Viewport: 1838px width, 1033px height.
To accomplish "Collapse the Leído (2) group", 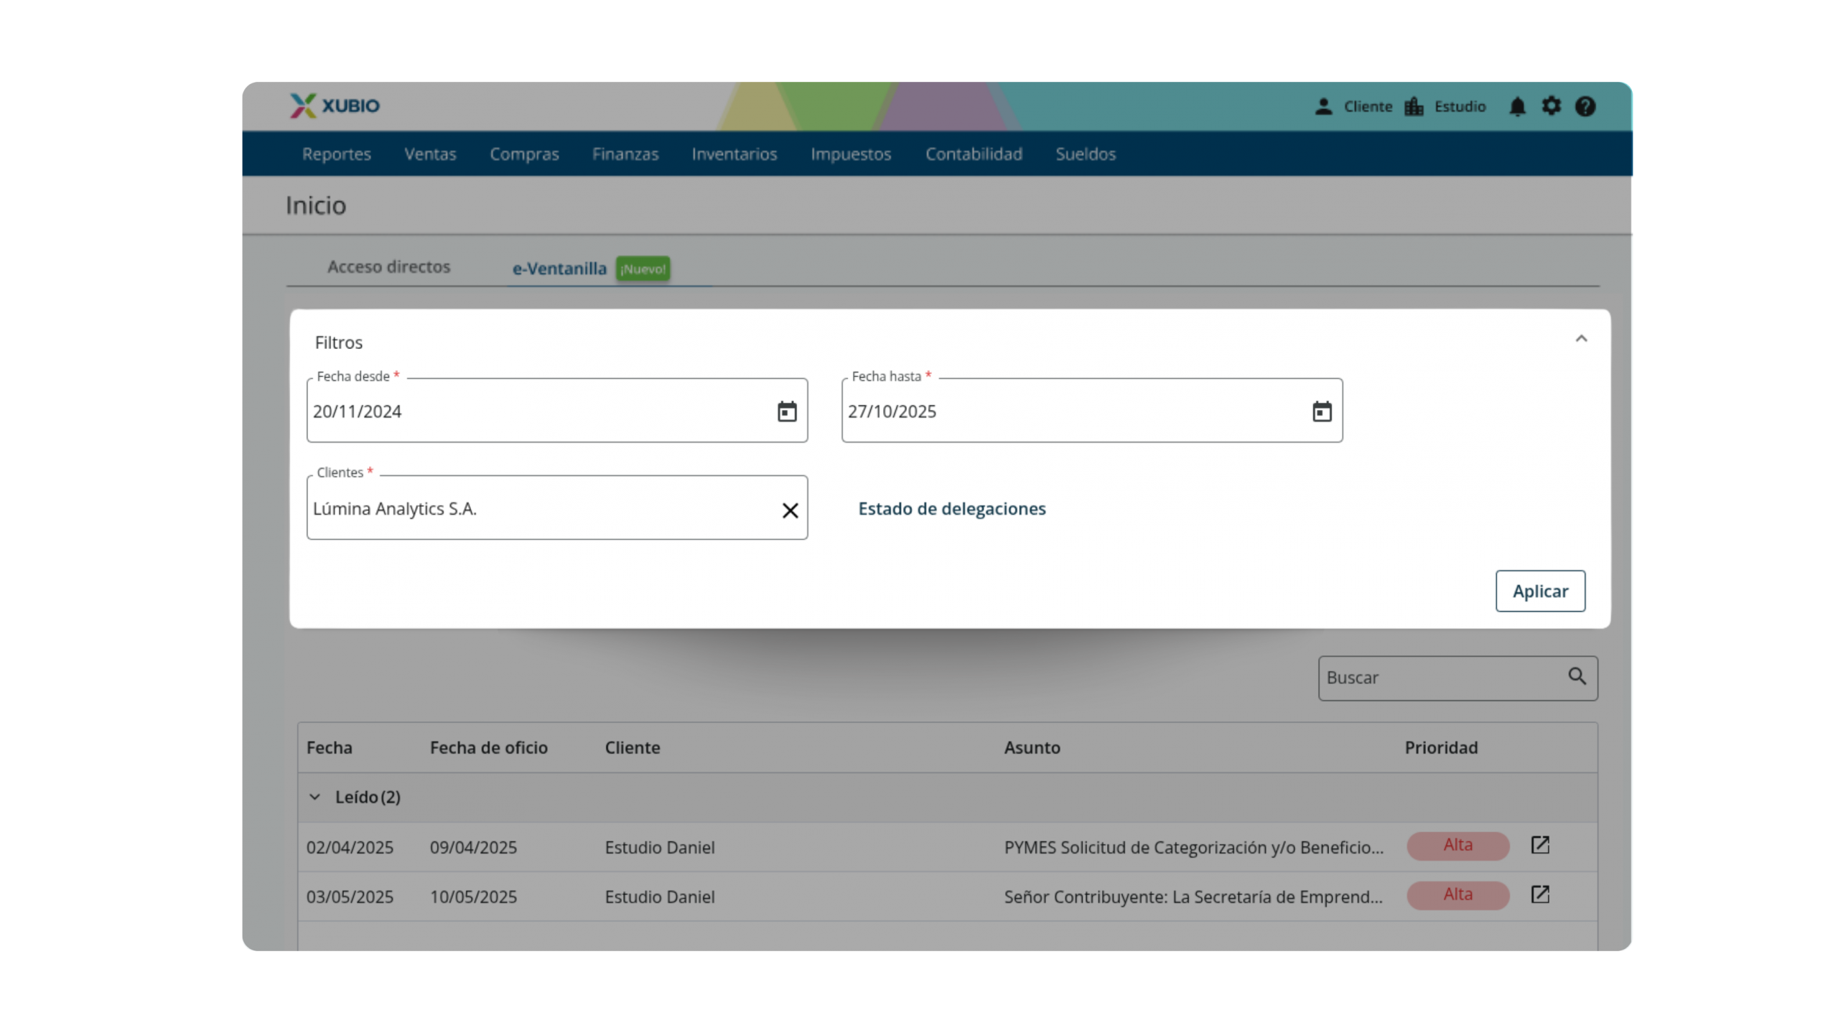I will pyautogui.click(x=314, y=797).
